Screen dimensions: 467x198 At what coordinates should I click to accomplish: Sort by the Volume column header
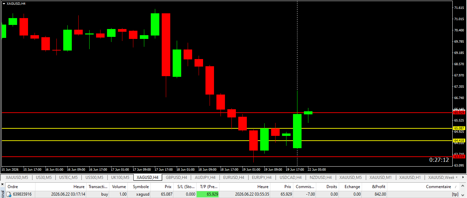tap(119, 187)
